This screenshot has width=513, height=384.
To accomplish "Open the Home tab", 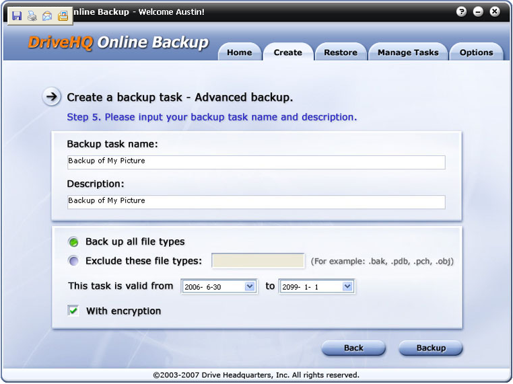I will (240, 52).
